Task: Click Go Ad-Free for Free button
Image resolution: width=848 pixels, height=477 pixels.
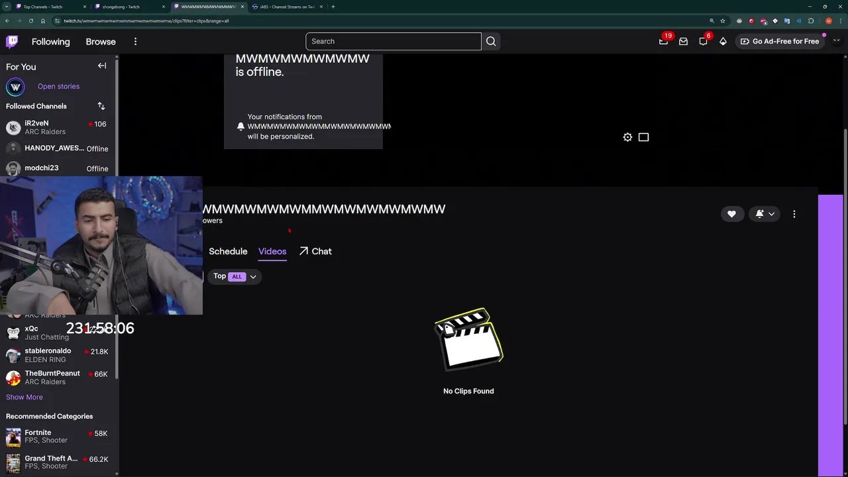Action: coord(780,41)
